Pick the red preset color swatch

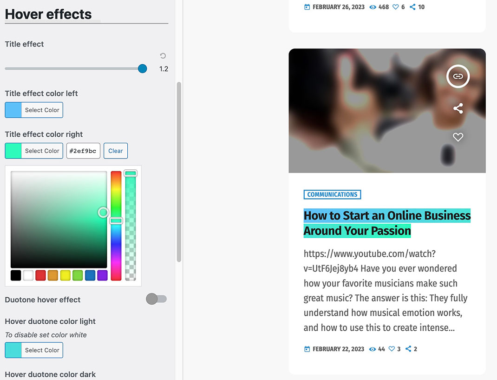(x=40, y=275)
